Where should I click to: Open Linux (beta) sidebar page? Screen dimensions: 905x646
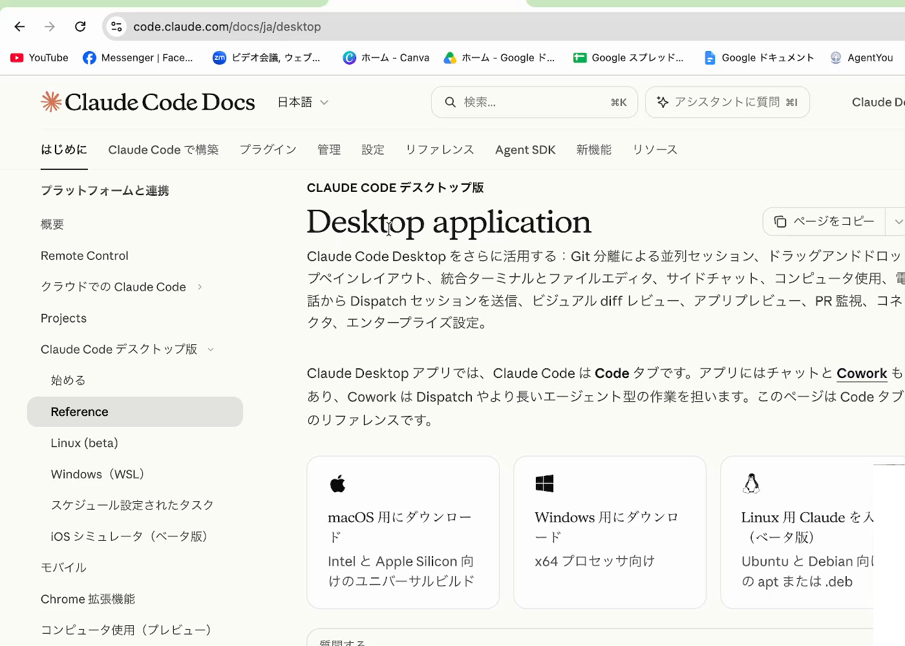85,443
